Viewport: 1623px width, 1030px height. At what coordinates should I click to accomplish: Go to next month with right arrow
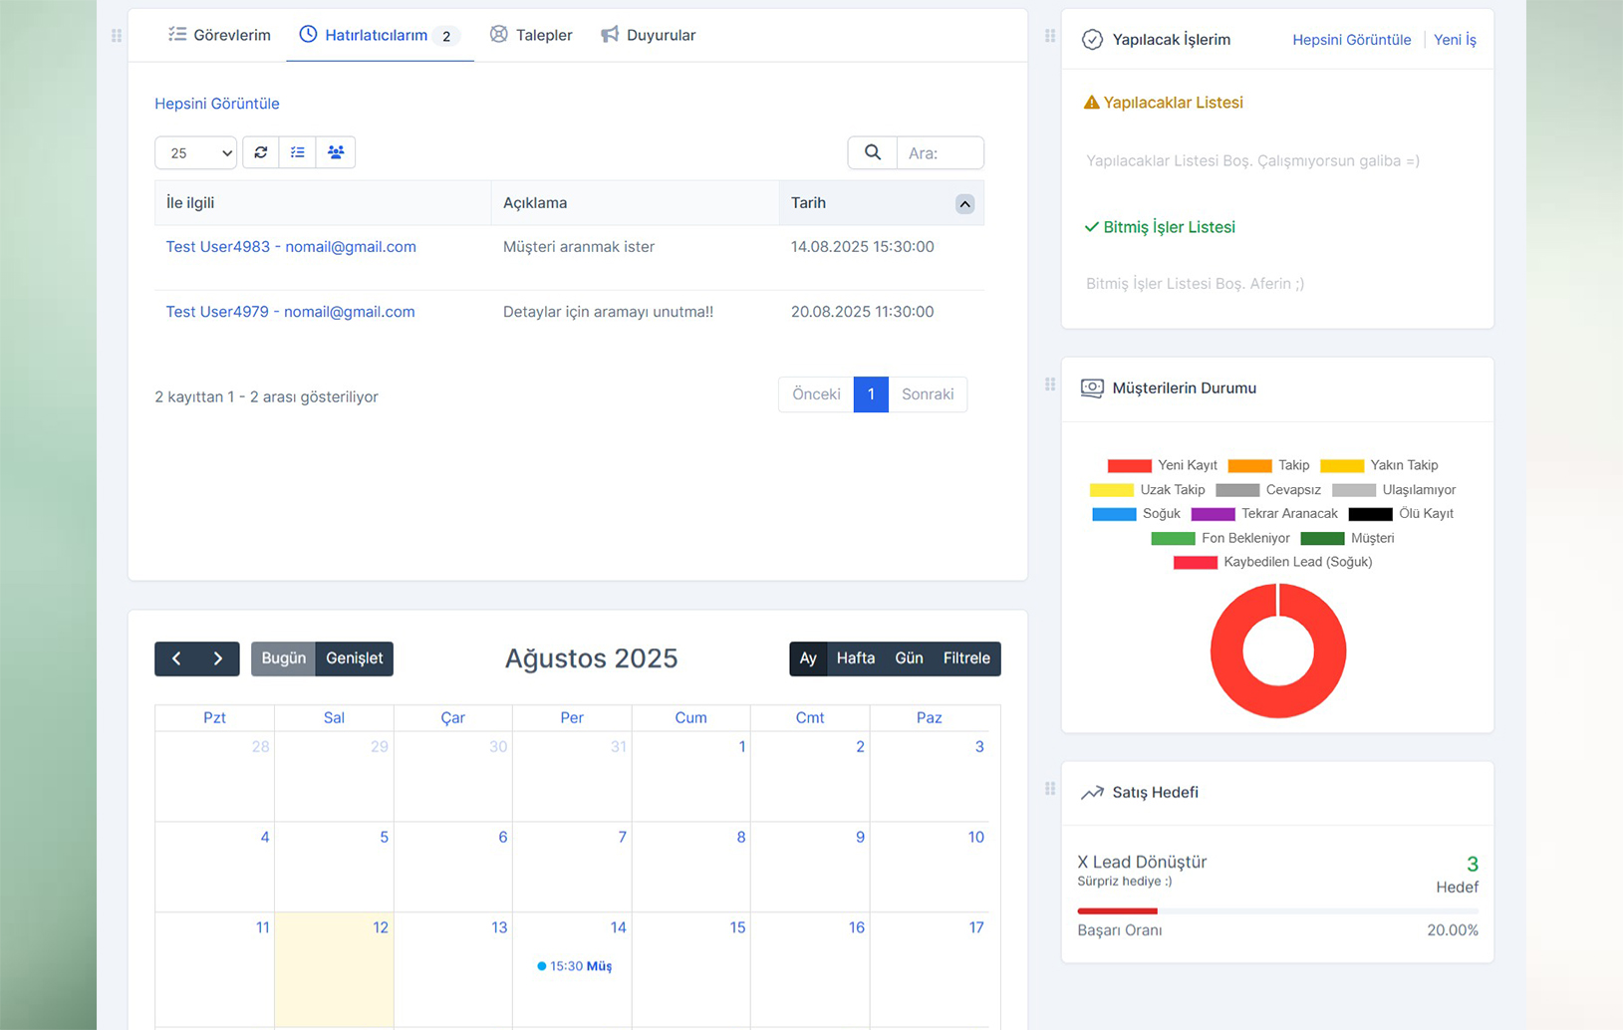coord(218,658)
